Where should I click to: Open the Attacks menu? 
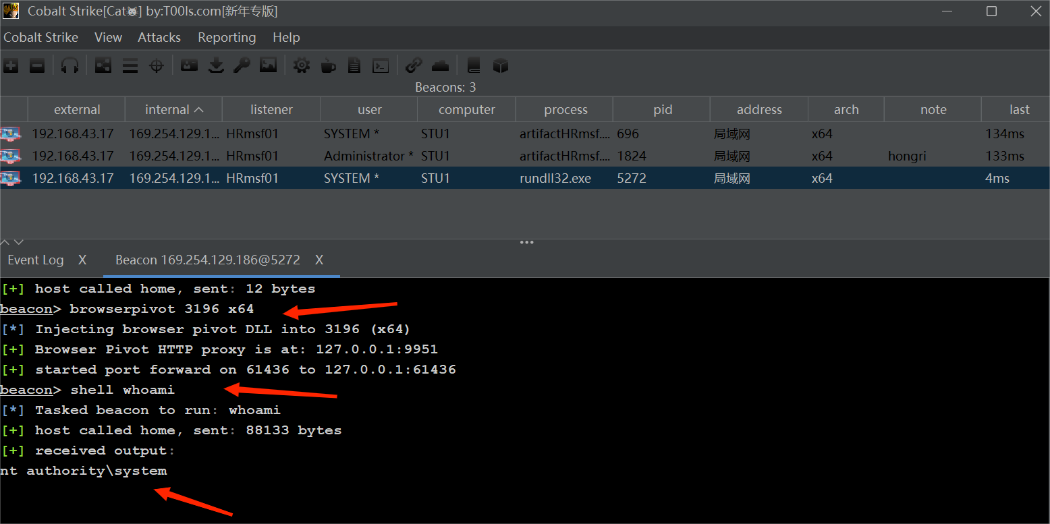click(159, 38)
